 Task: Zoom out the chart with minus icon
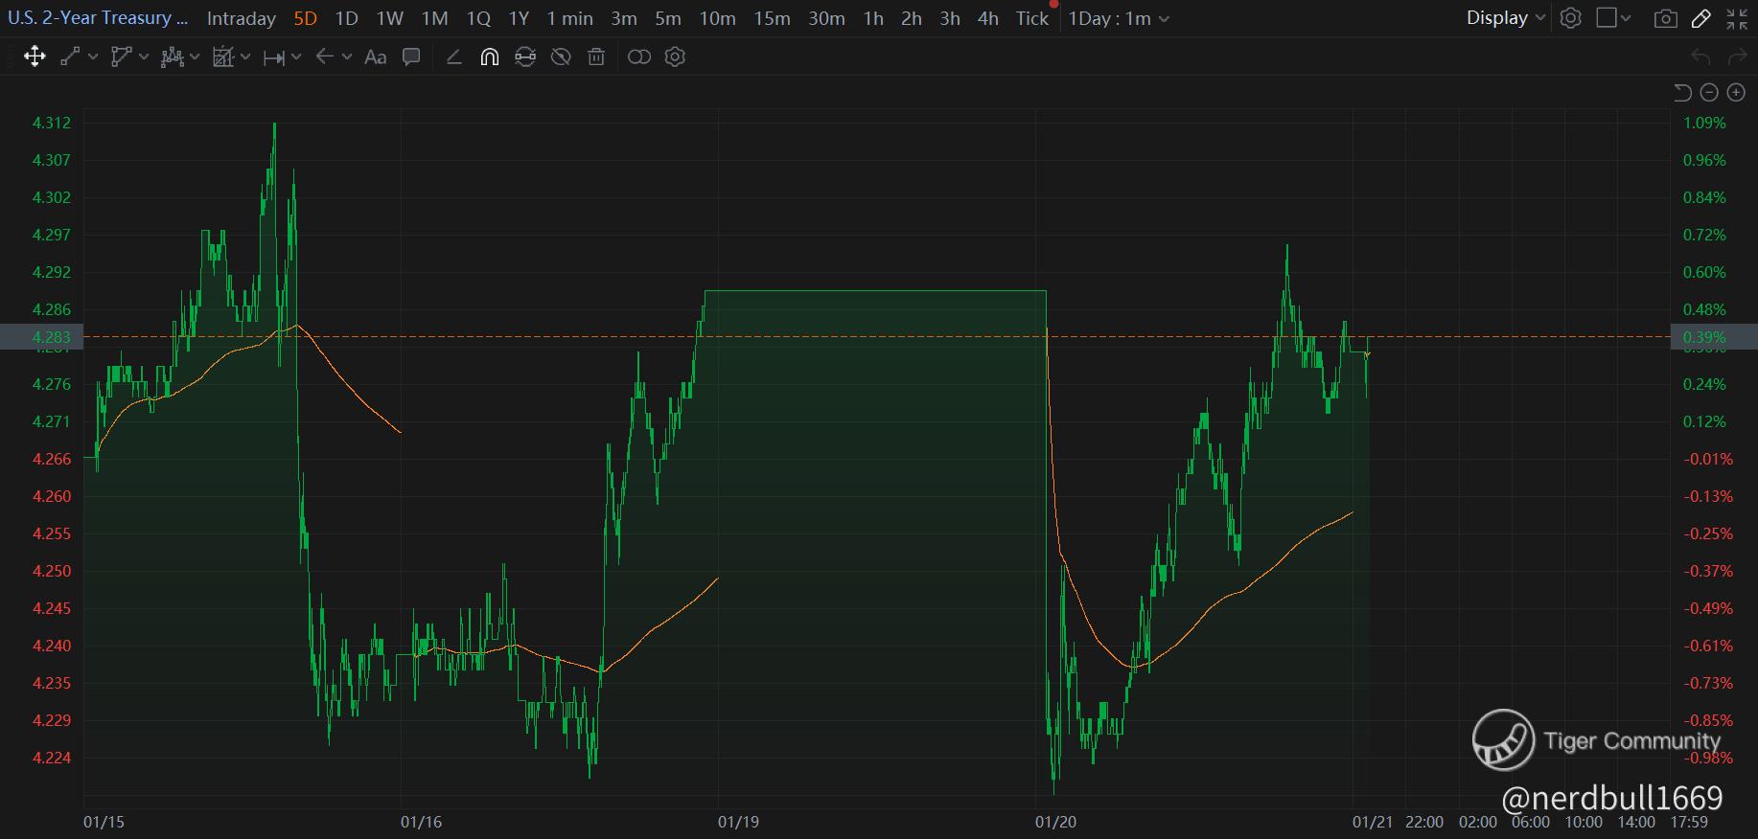(x=1709, y=92)
